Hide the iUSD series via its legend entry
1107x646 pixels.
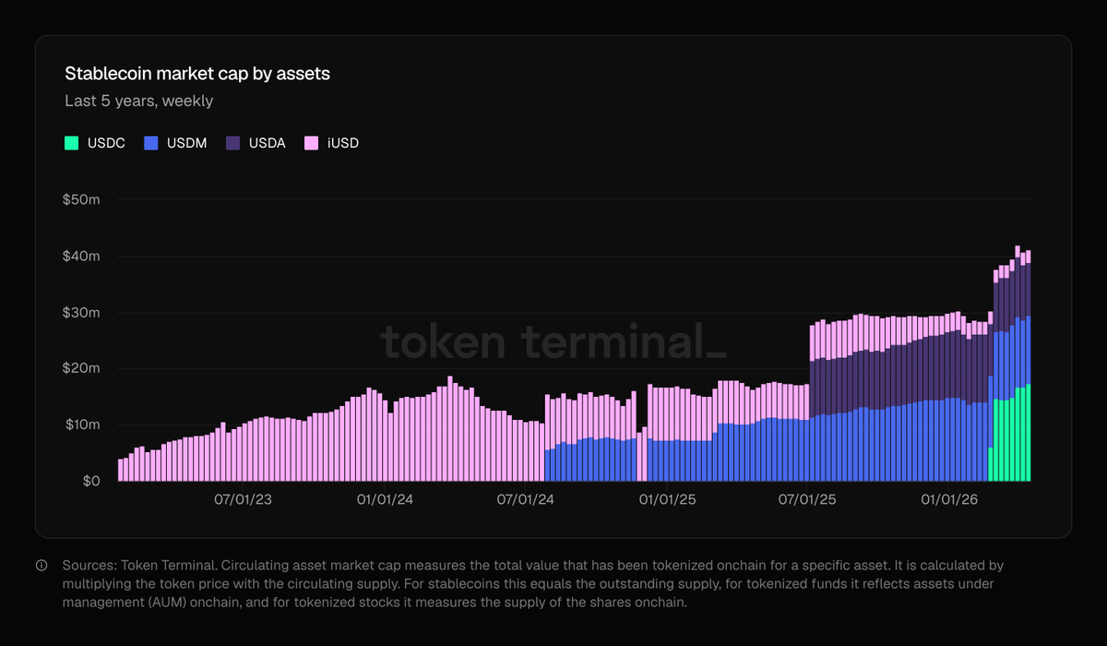[332, 143]
